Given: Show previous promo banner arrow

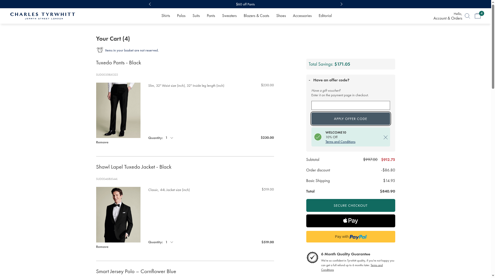Looking at the screenshot, I should [150, 4].
